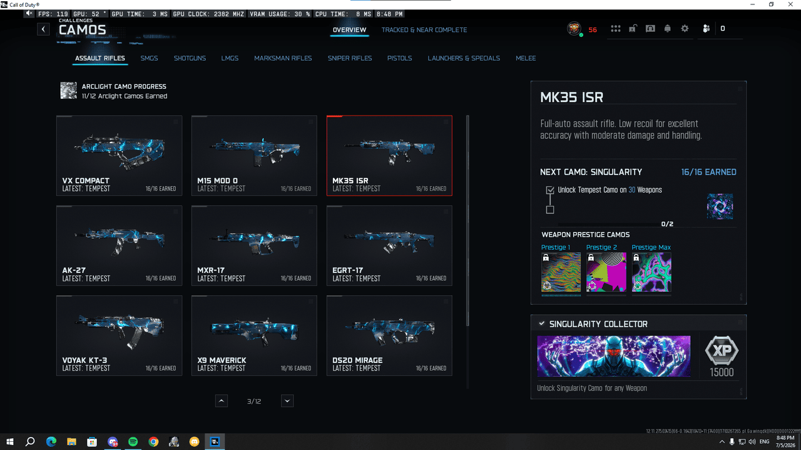Go to previous page with up arrow
801x450 pixels.
coord(222,401)
